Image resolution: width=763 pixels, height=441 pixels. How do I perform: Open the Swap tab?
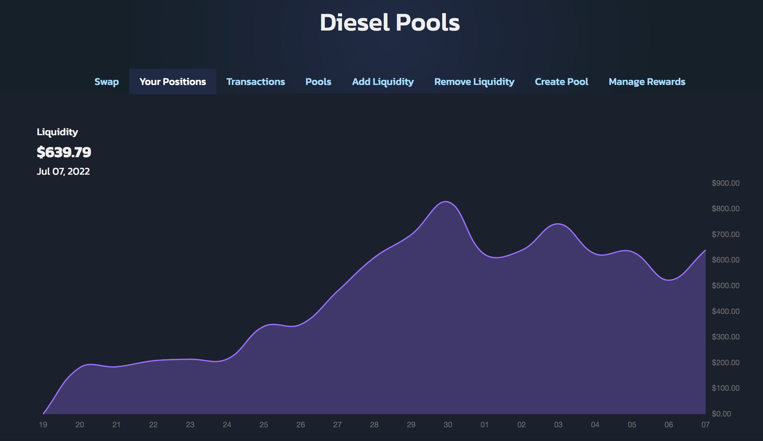[x=107, y=82]
